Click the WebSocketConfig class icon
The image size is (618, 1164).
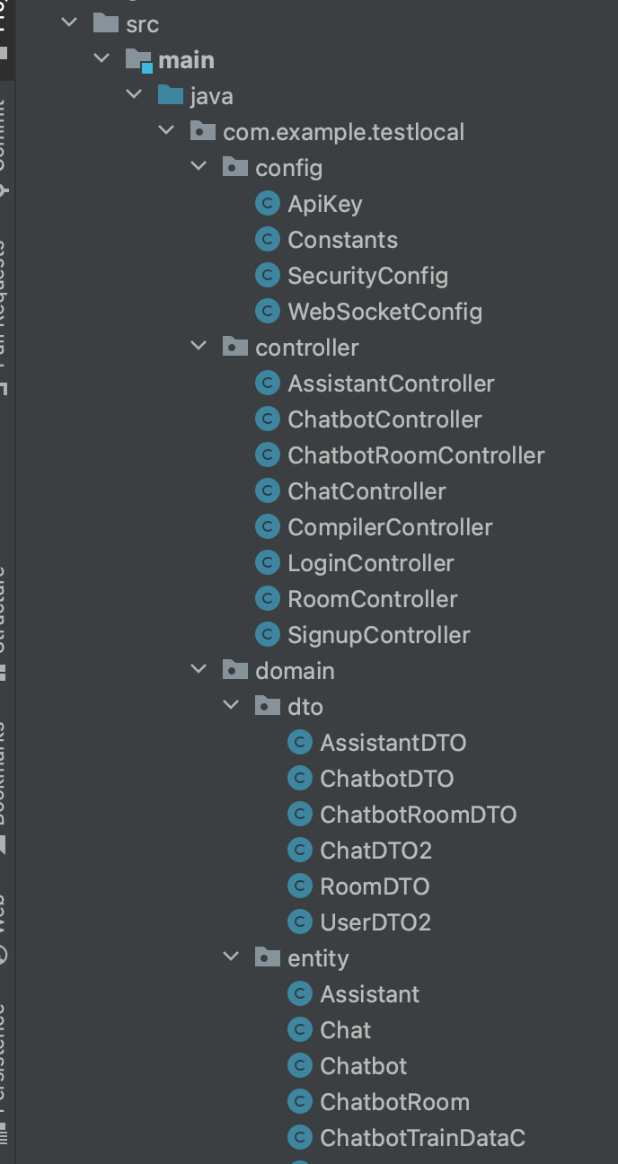[267, 312]
